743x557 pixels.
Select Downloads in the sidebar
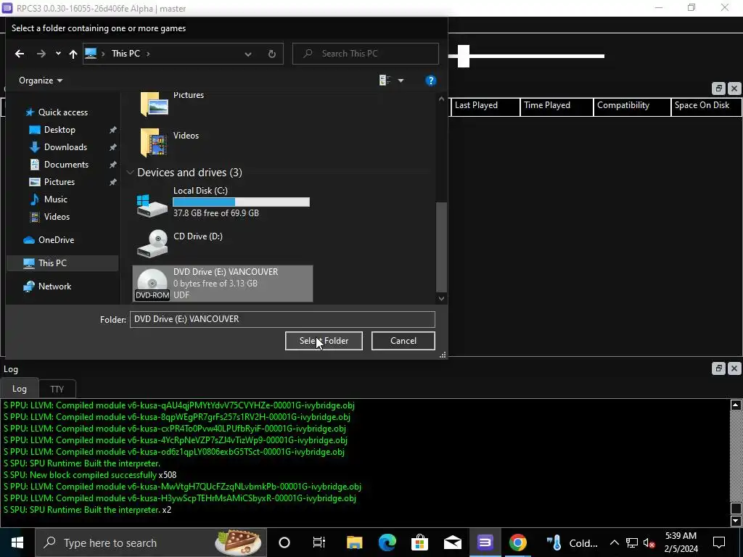click(65, 147)
